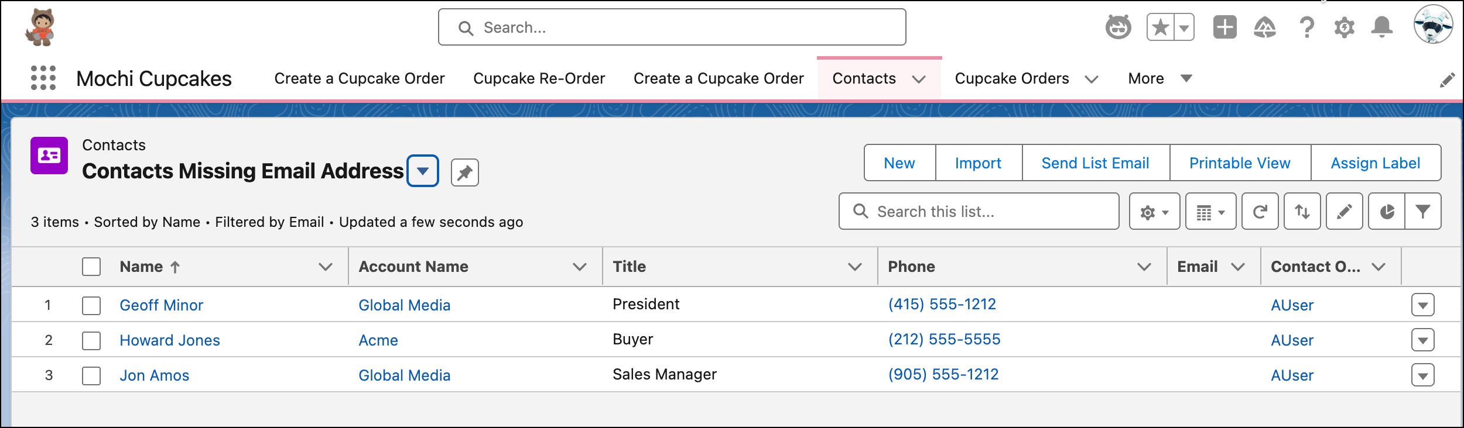Open the Acme account link
Image resolution: width=1464 pixels, height=428 pixels.
(x=378, y=340)
